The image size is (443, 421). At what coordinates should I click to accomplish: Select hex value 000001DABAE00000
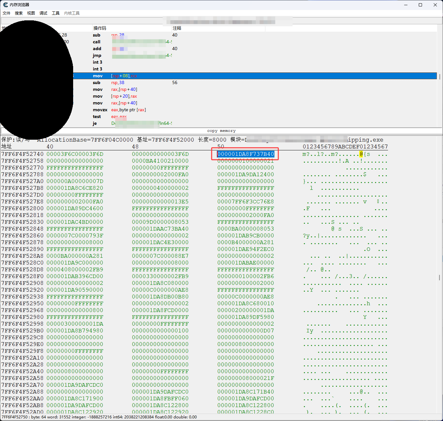pos(246,263)
